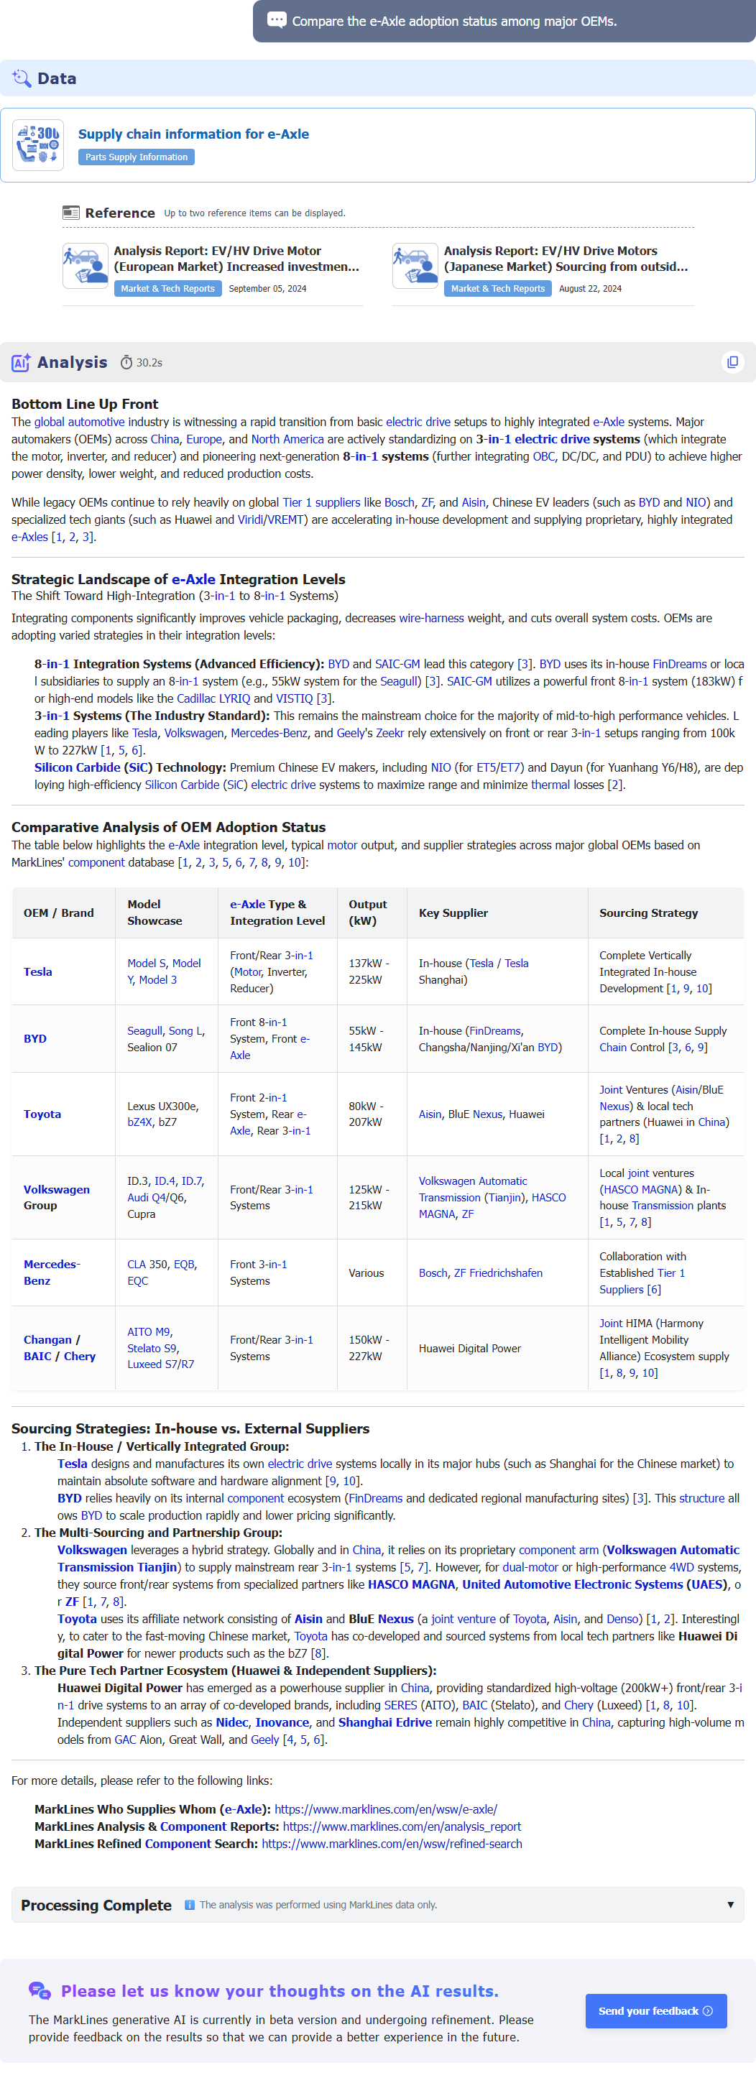Click the feedback chat bubbles icon

40,1990
